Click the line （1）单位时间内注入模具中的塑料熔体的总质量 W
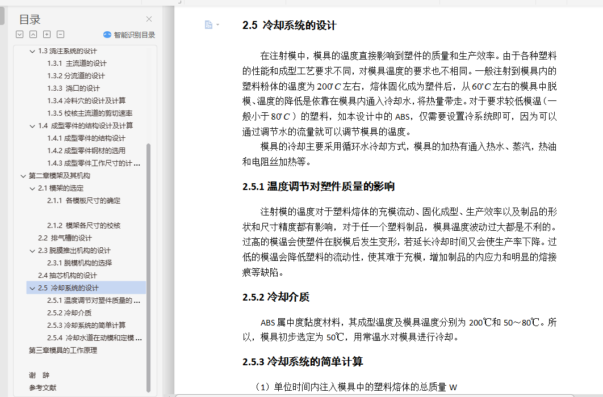The image size is (603, 397). point(355,387)
